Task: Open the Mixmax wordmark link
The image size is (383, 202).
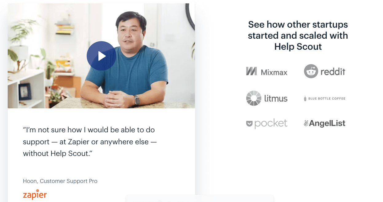Action: [x=274, y=72]
